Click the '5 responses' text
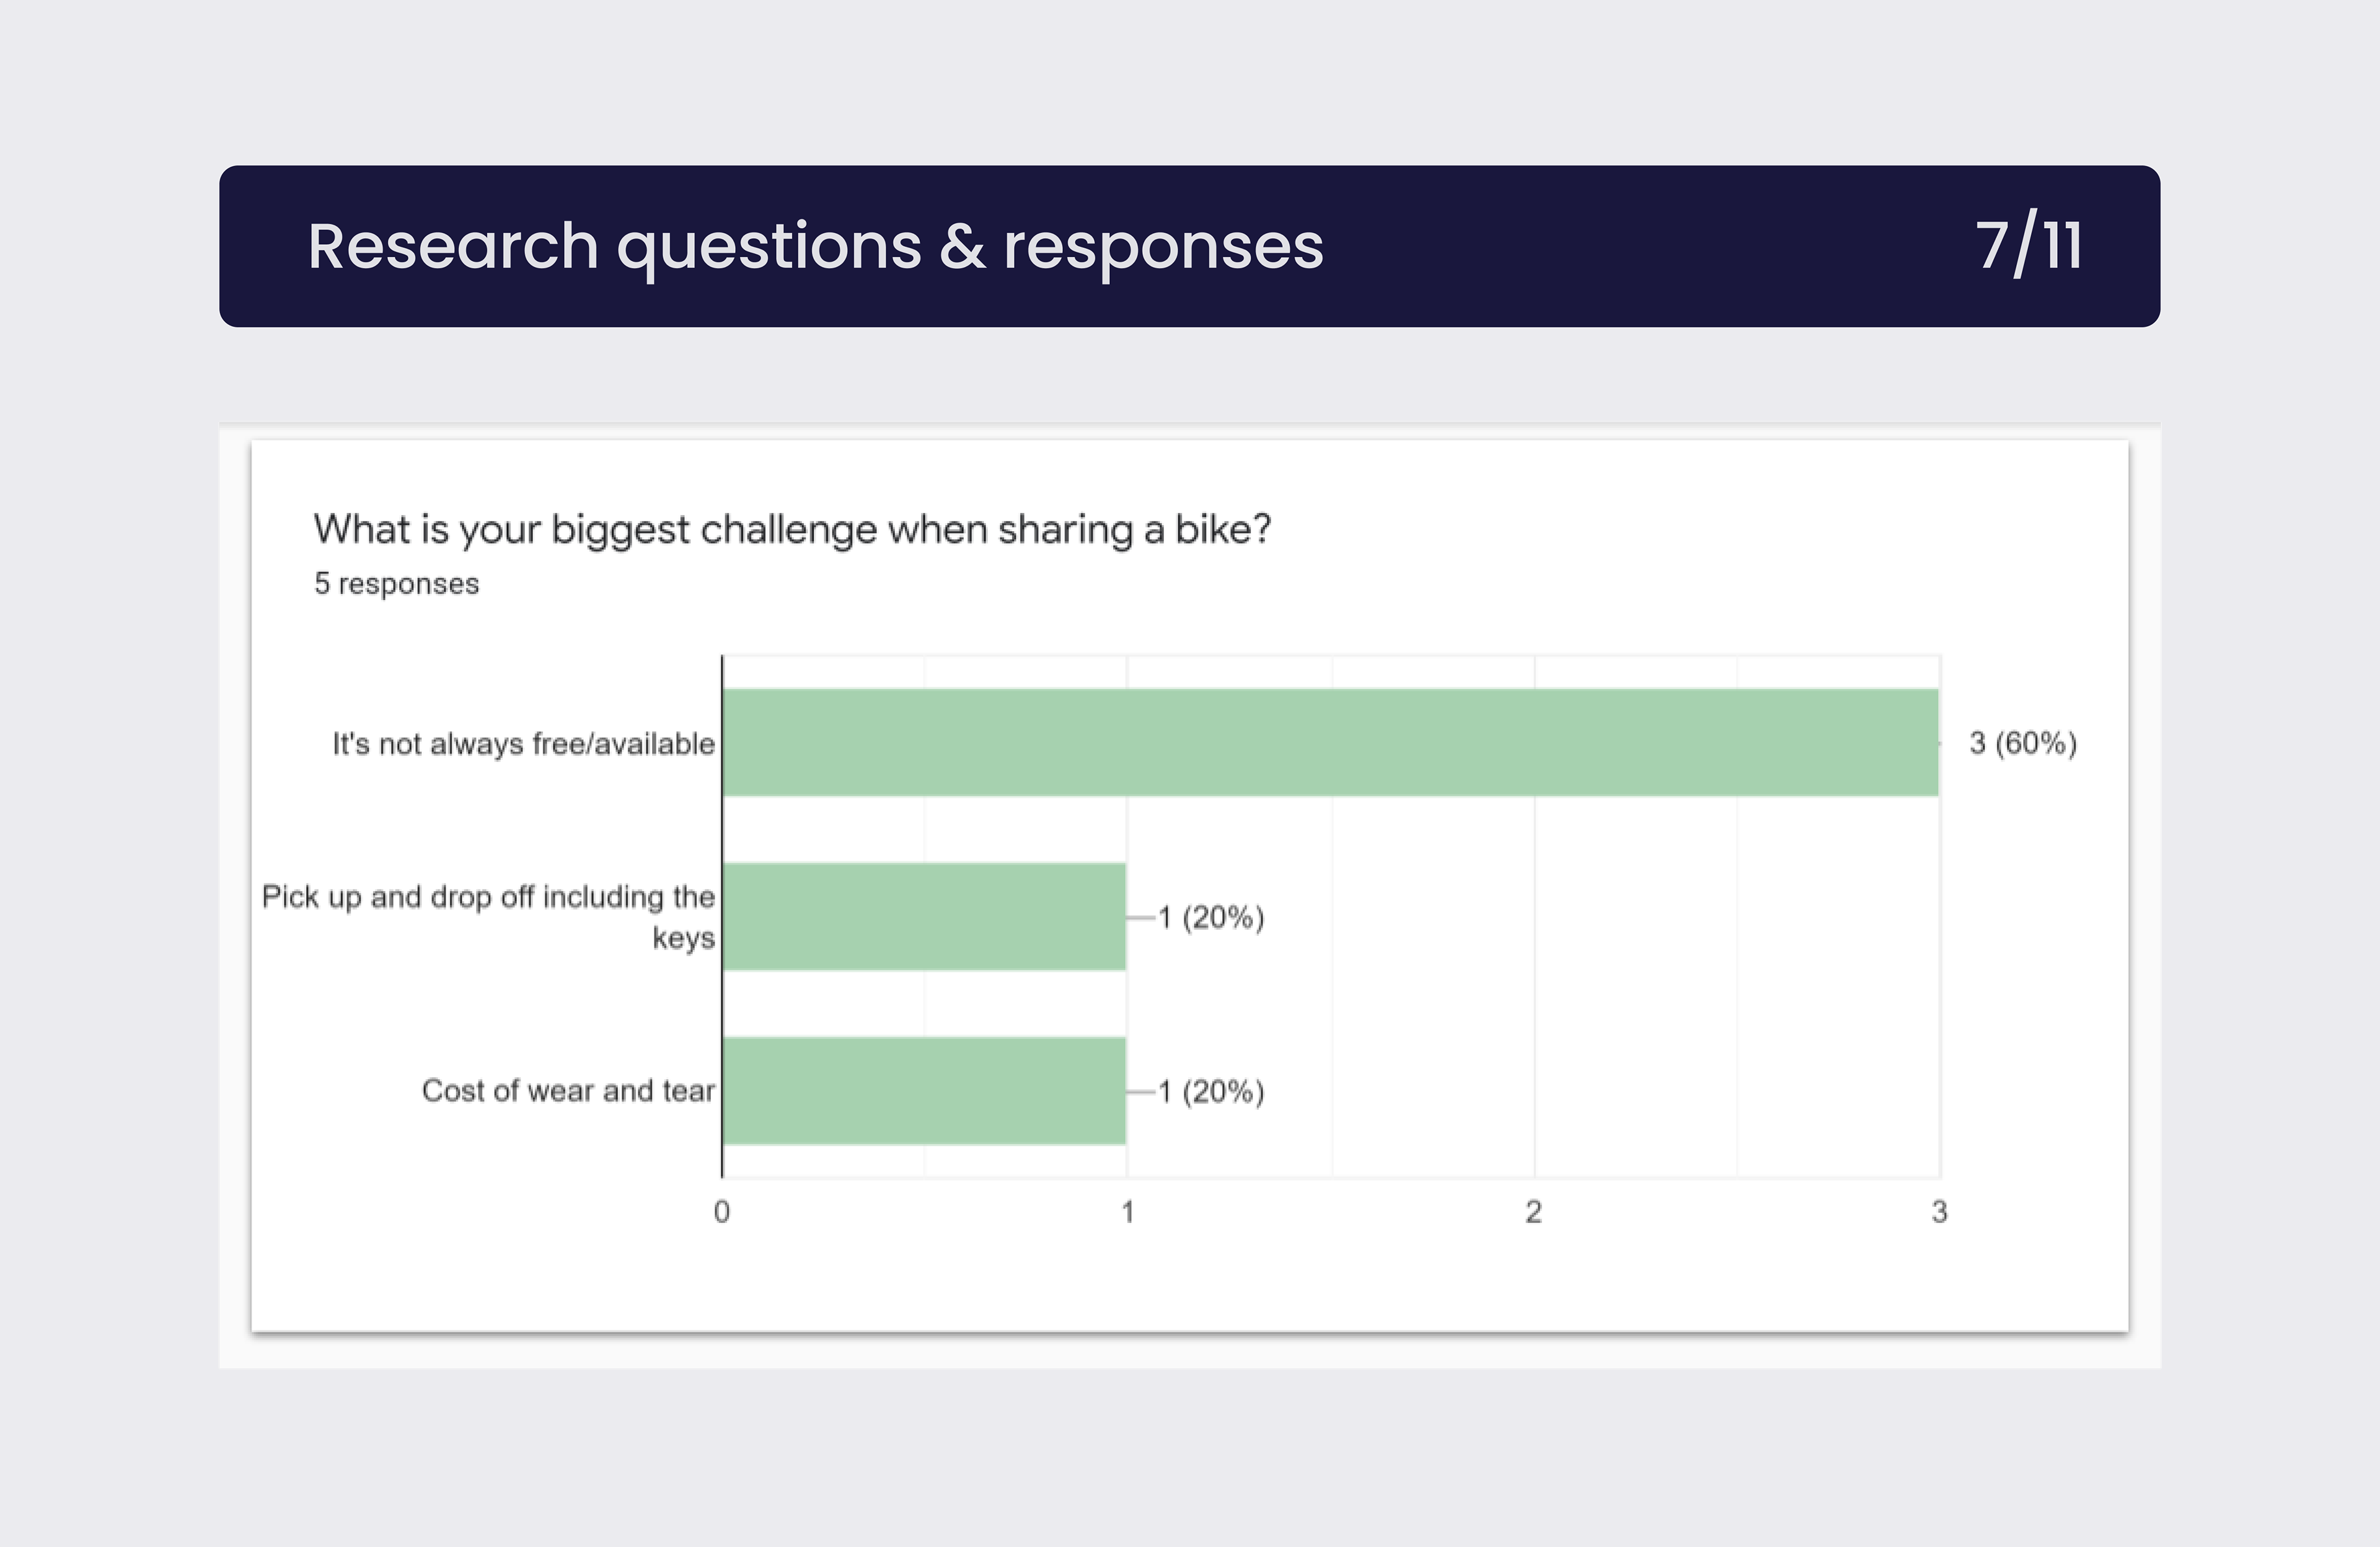 click(x=397, y=584)
